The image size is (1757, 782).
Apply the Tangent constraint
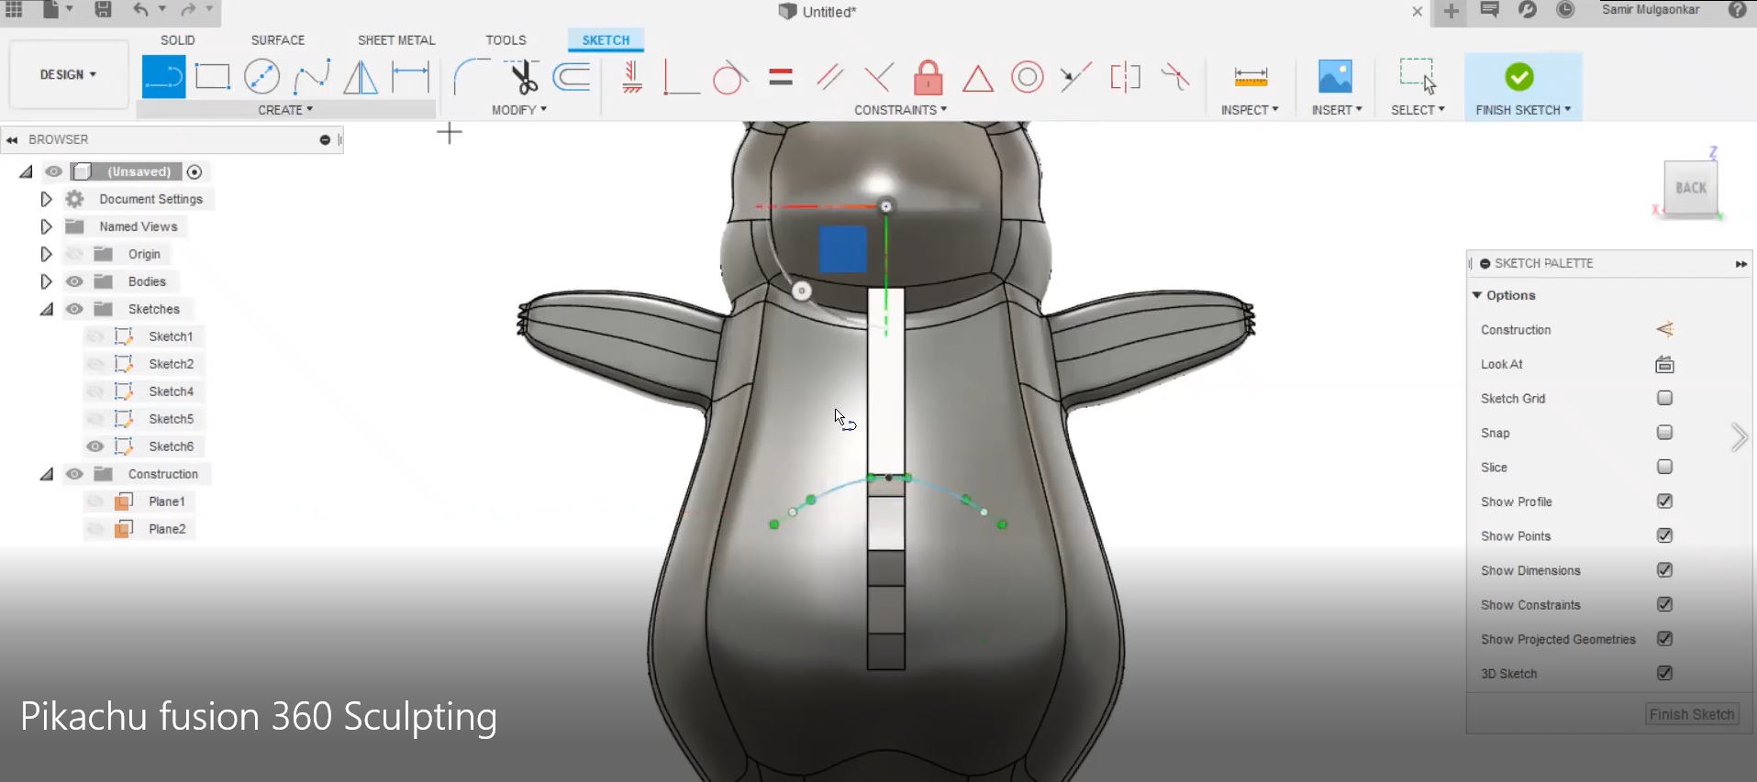730,77
